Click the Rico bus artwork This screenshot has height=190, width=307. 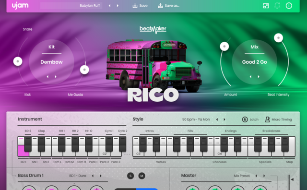[153, 66]
